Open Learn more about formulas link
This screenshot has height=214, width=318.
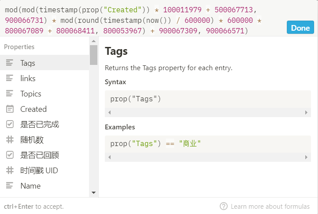click(x=270, y=206)
